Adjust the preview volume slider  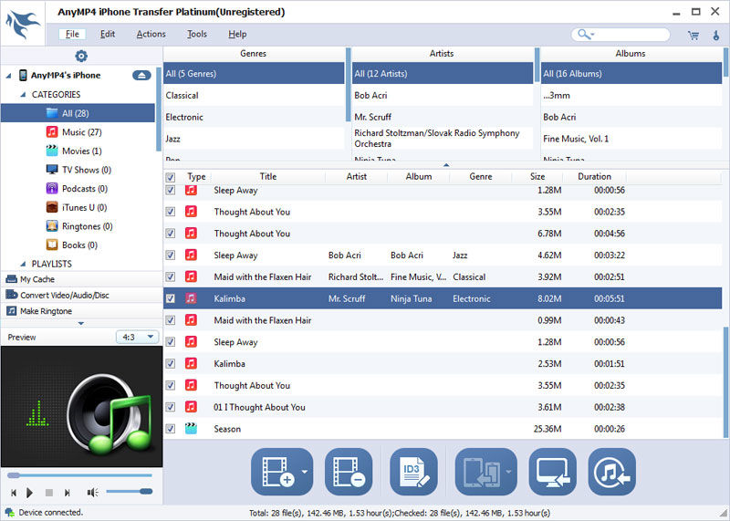(129, 492)
